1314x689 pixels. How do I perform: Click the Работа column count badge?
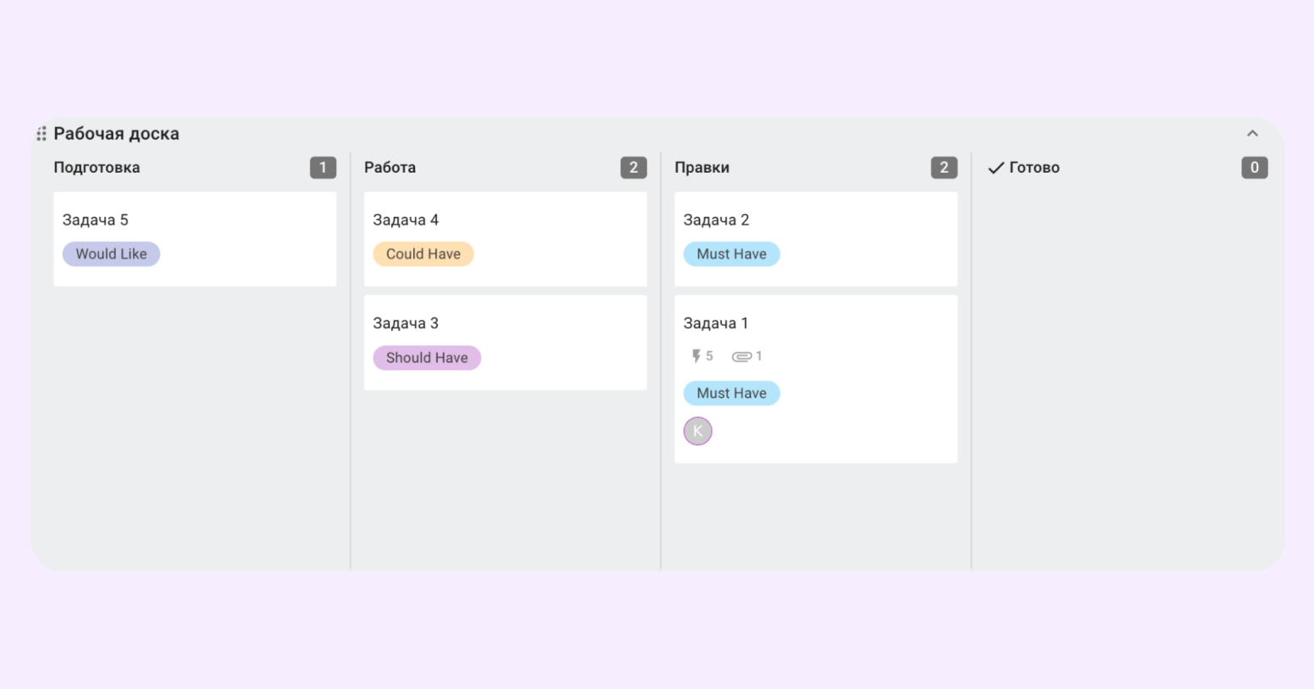click(x=633, y=168)
